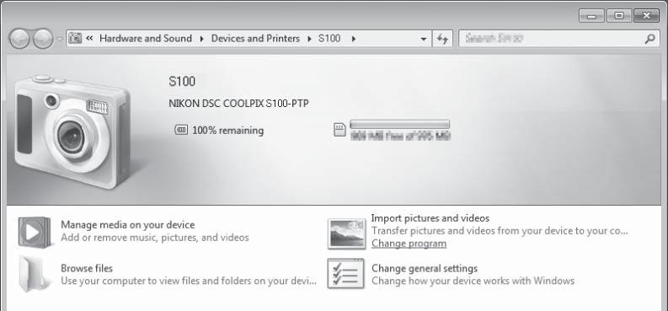668x311 pixels.
Task: Expand arrow after S100 breadcrumb
Action: [353, 39]
